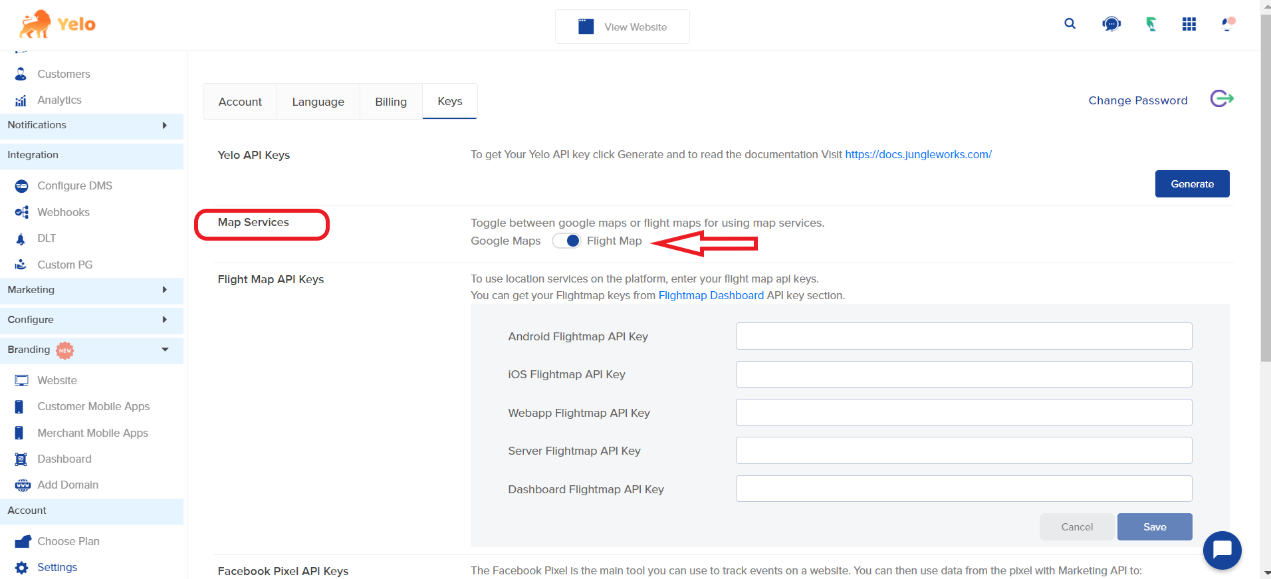
Task: Open Settings in the sidebar
Action: [x=57, y=567]
